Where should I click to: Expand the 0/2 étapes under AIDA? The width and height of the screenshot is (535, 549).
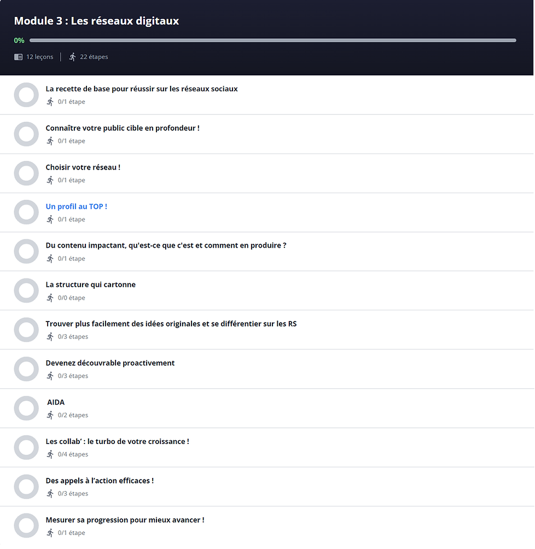(x=73, y=415)
